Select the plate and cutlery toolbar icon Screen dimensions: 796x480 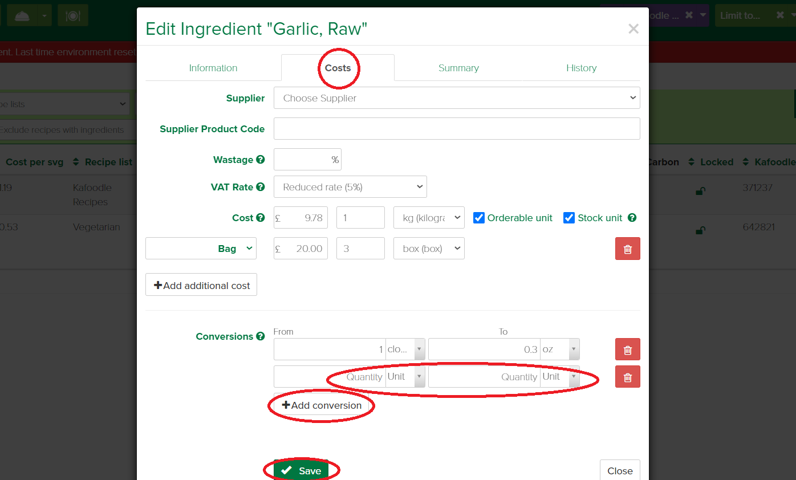pos(72,15)
